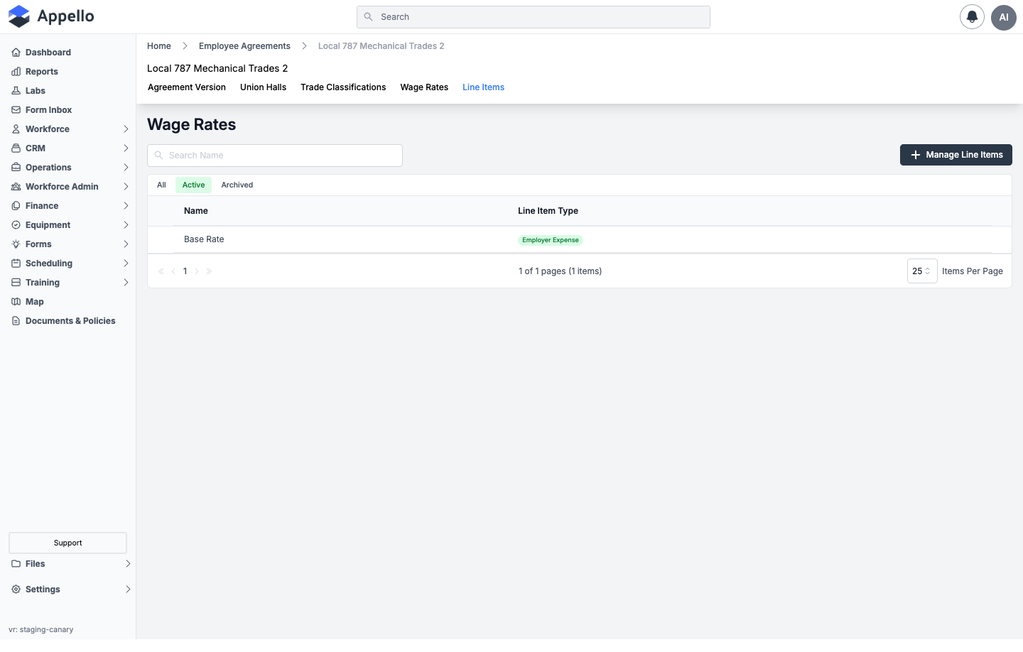Click the Form Inbox envelope icon
This screenshot has height=652, width=1023.
point(16,110)
